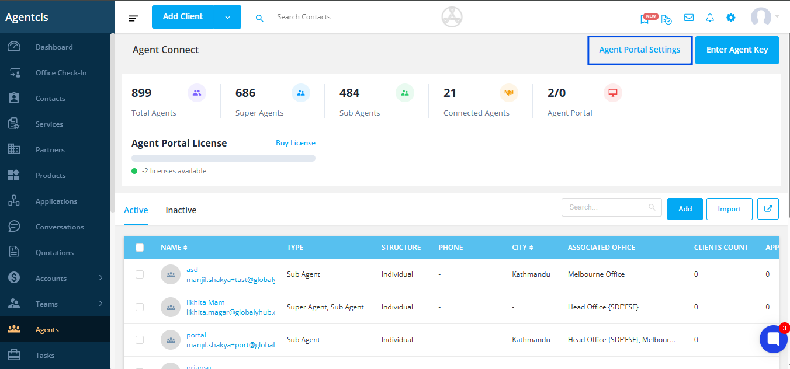This screenshot has width=790, height=369.
Task: Open the Tasks sidebar item
Action: [55, 356]
